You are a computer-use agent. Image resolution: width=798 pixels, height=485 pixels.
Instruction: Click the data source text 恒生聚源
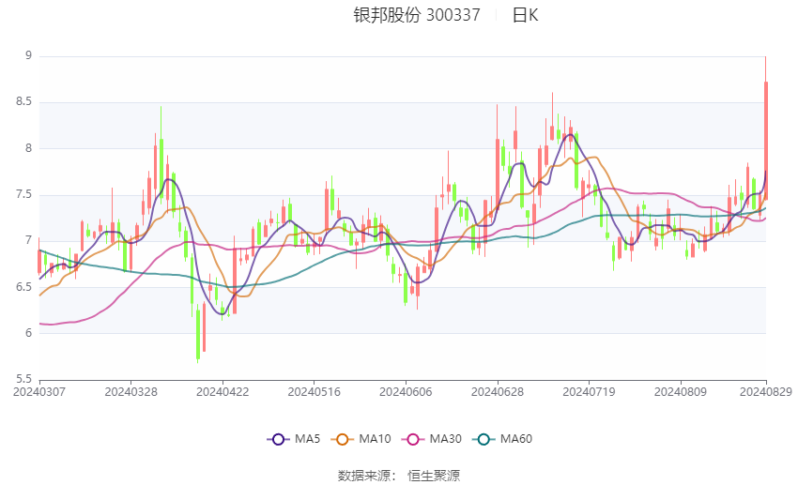point(434,476)
